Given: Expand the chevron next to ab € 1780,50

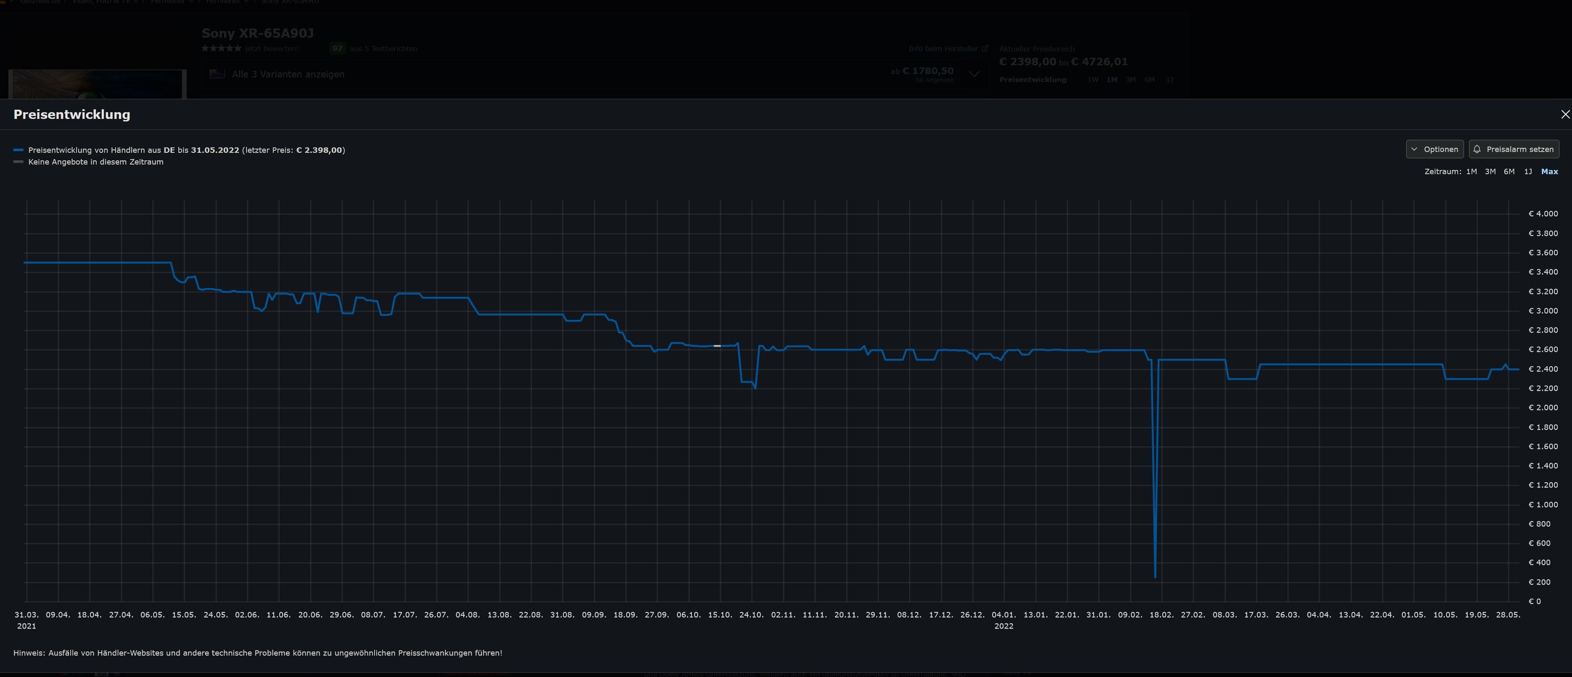Looking at the screenshot, I should [975, 74].
